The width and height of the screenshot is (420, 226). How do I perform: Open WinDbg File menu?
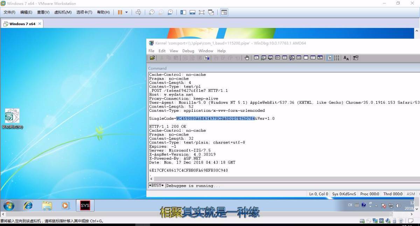click(x=152, y=51)
